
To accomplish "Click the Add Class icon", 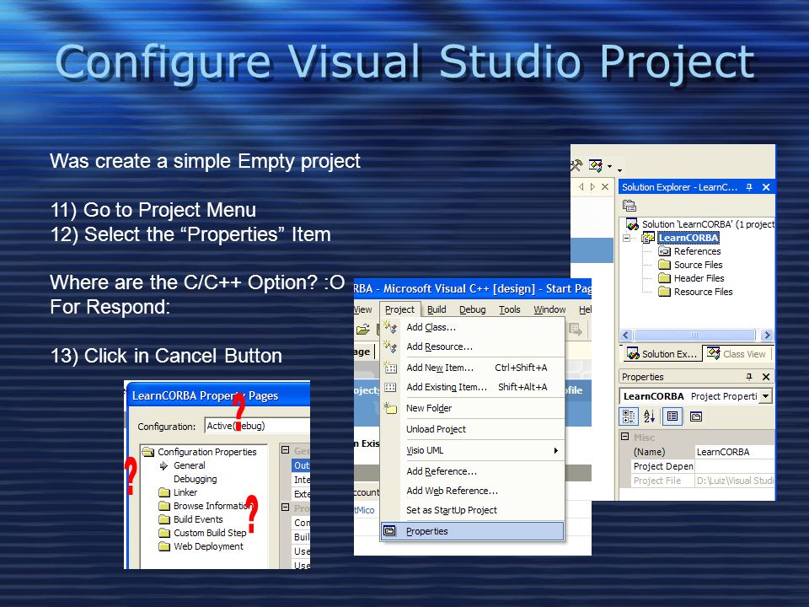I will pyautogui.click(x=390, y=327).
